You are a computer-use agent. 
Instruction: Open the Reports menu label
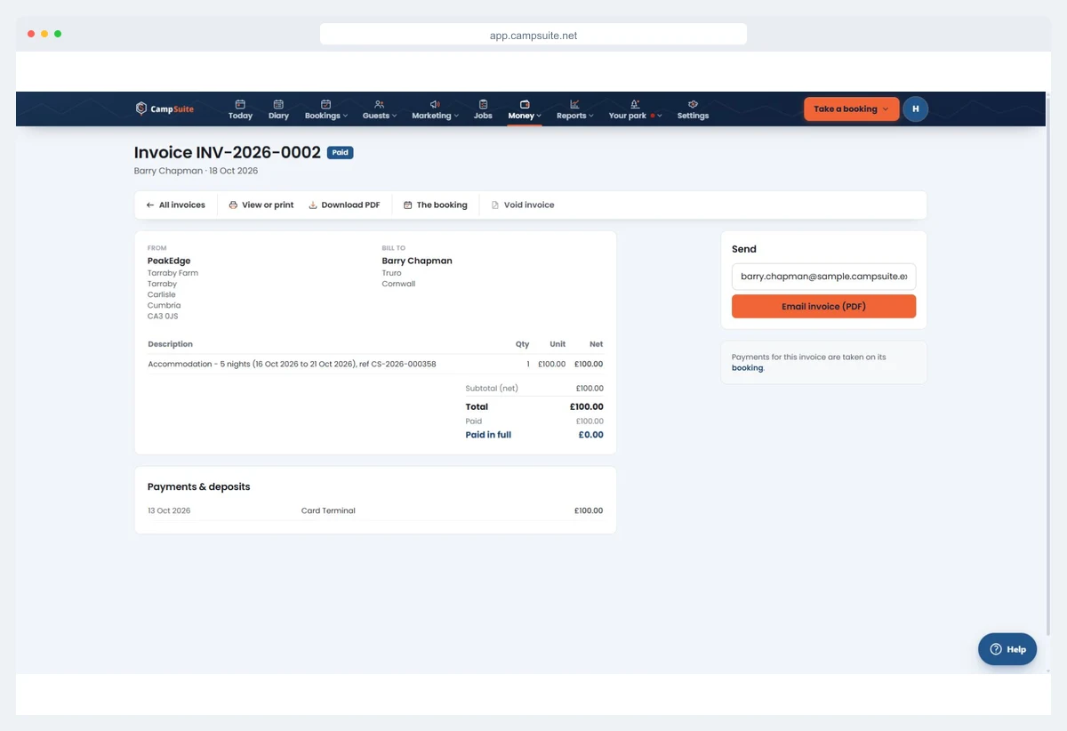pyautogui.click(x=571, y=116)
